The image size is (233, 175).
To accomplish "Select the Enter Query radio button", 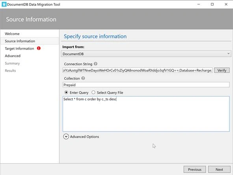I will coord(66,92).
